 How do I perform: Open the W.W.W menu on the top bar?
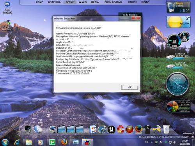click(x=83, y=2)
